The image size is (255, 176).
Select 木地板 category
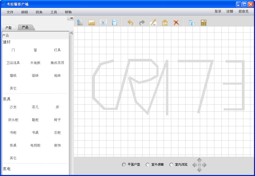(35, 63)
